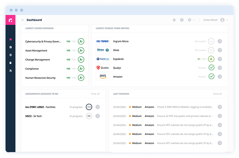Open the Carlos Morell user menu
The image size is (239, 158).
[216, 20]
